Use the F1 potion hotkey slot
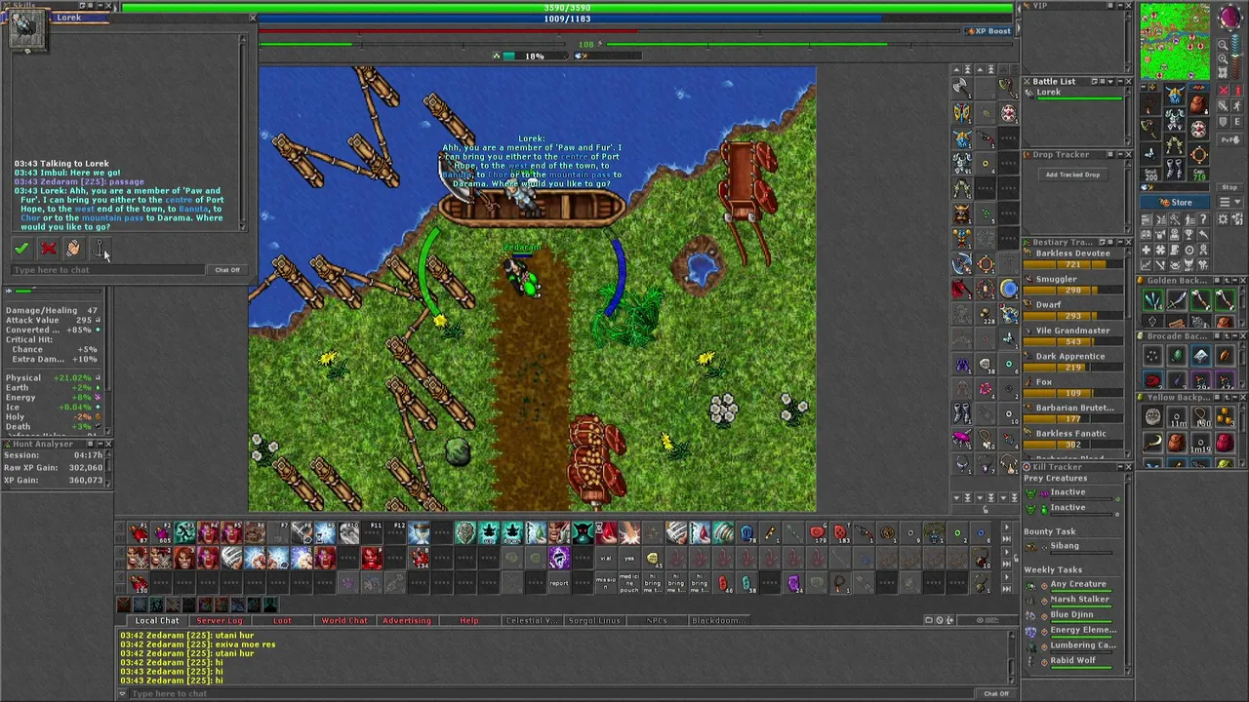 pyautogui.click(x=138, y=533)
